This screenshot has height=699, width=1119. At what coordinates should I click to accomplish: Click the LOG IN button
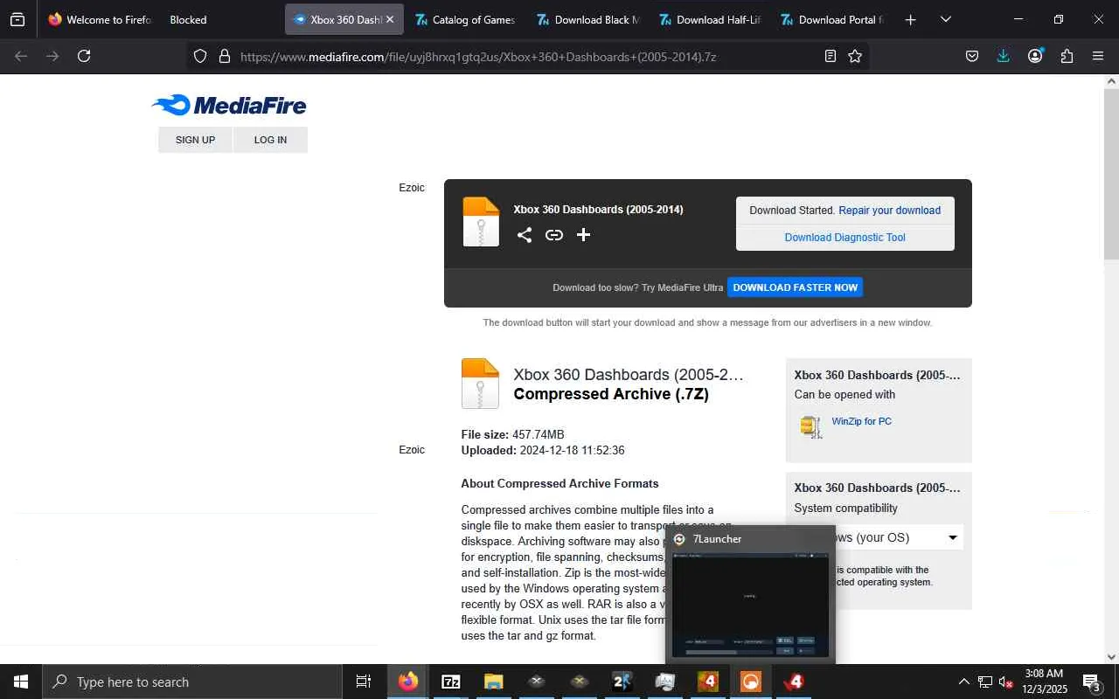click(270, 140)
